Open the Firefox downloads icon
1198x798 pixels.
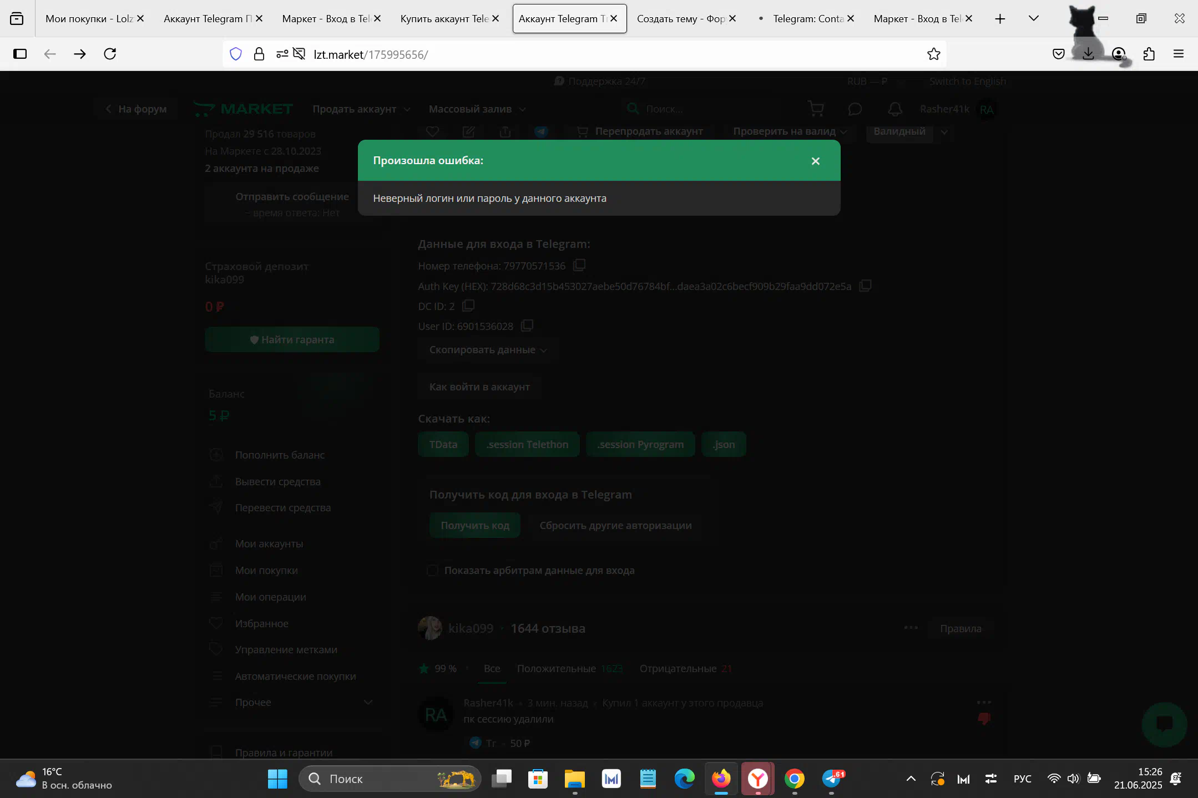pyautogui.click(x=1088, y=54)
